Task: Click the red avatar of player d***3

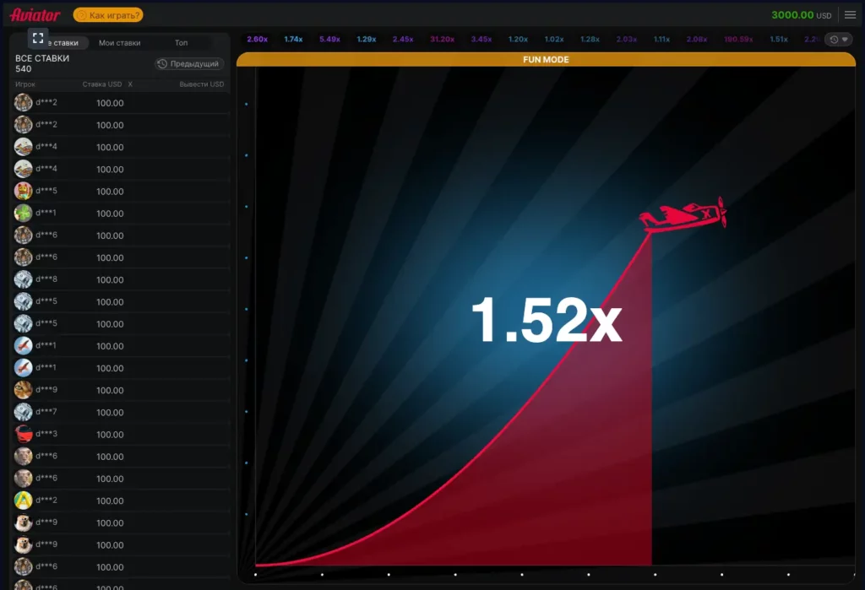Action: point(24,434)
